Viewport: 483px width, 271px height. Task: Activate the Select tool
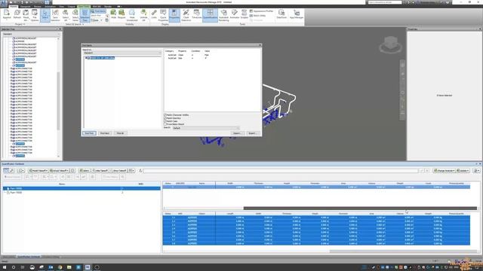pos(45,14)
